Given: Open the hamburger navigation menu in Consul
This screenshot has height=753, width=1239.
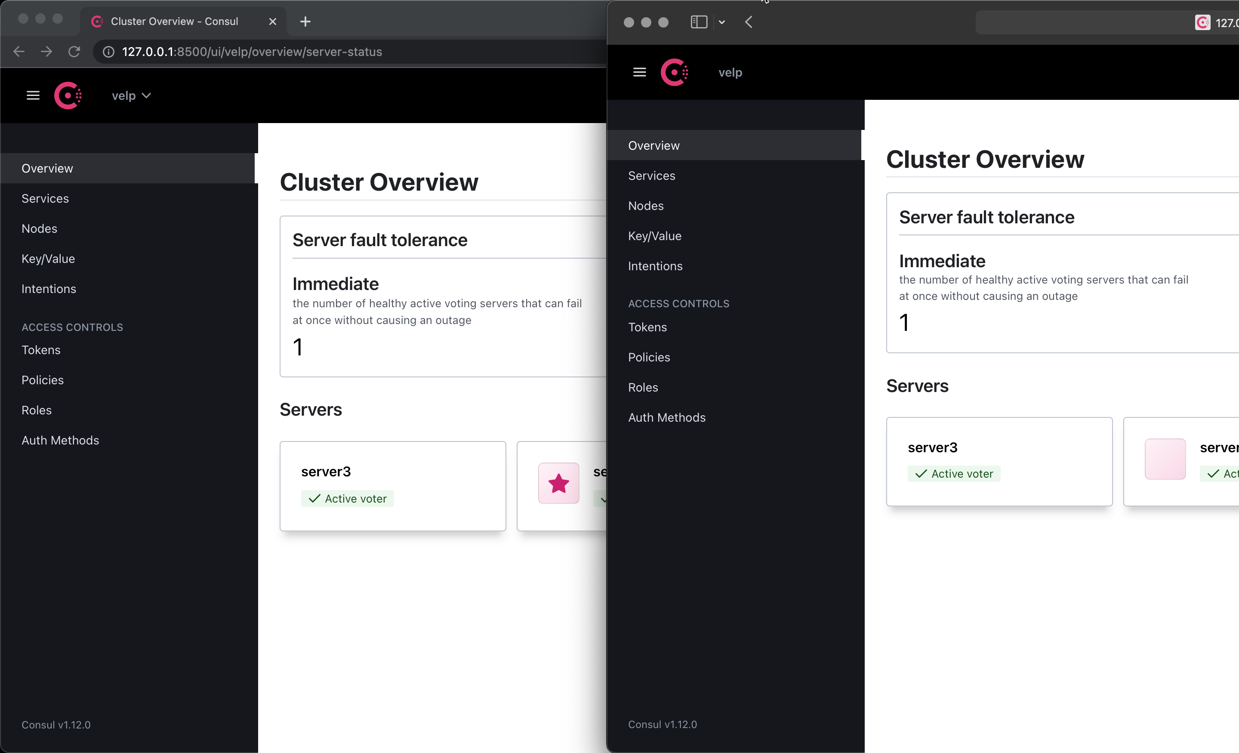Looking at the screenshot, I should [x=32, y=95].
